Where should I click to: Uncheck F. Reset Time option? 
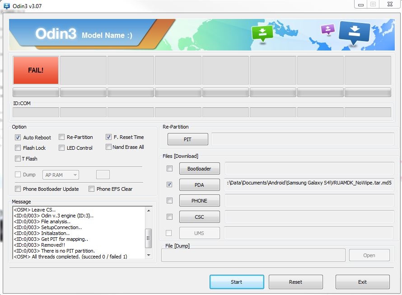[108, 137]
